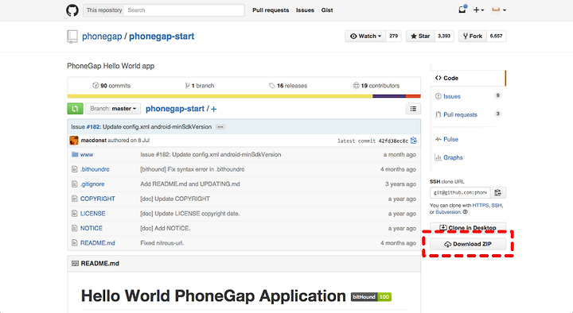Switch clone URL to HTTPS
The image size is (573, 313).
[x=480, y=206]
